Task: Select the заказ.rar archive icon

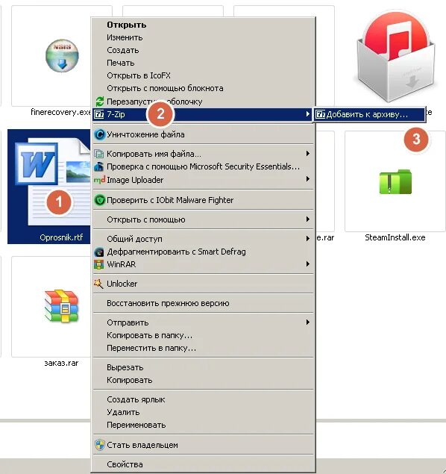Action: point(61,306)
